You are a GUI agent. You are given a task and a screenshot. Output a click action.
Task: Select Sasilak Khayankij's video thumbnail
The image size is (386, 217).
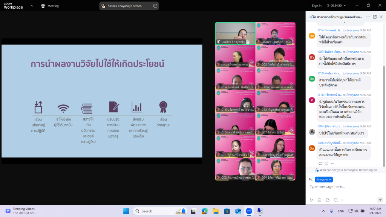pyautogui.click(x=235, y=34)
